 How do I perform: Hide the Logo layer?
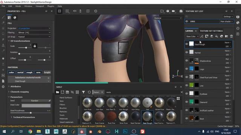tap(187, 69)
